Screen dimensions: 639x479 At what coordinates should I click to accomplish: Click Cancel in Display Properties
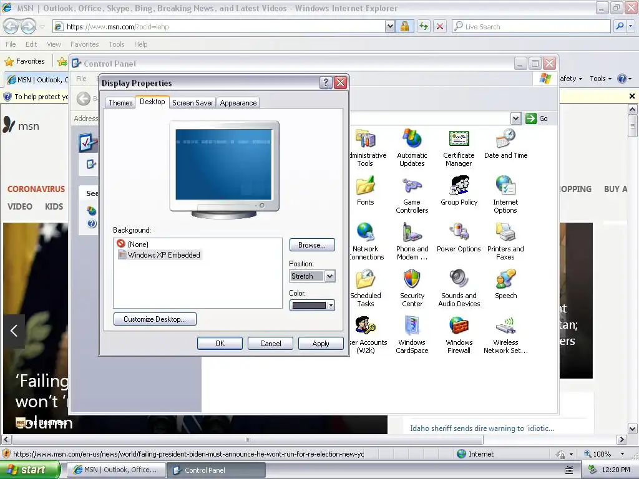(270, 344)
